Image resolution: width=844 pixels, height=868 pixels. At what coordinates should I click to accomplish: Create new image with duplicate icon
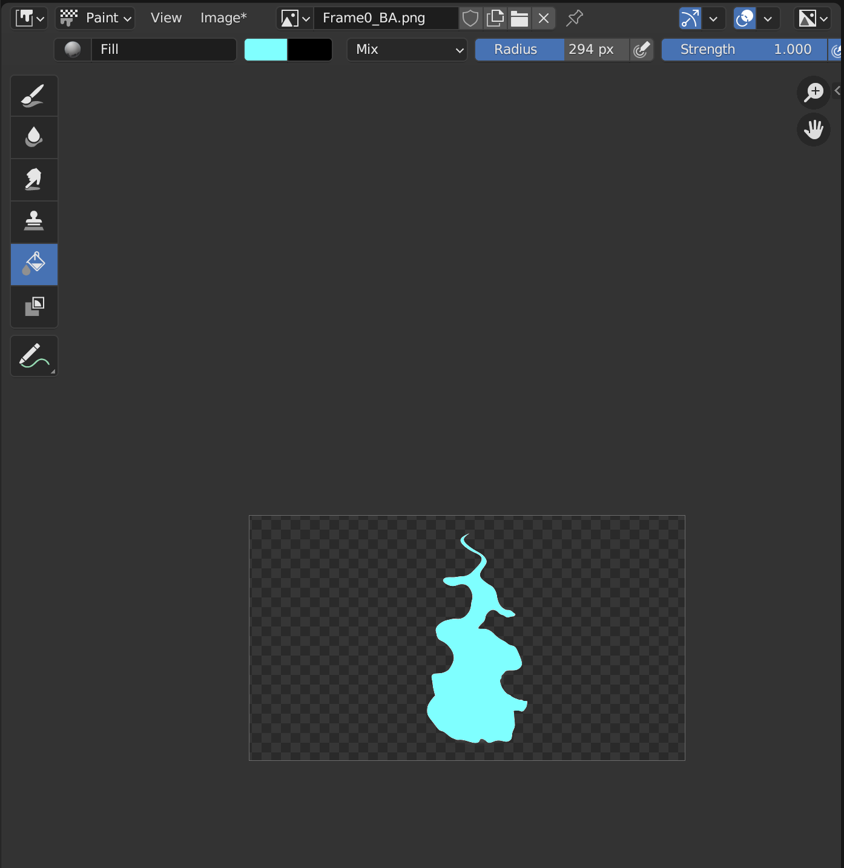[x=495, y=18]
